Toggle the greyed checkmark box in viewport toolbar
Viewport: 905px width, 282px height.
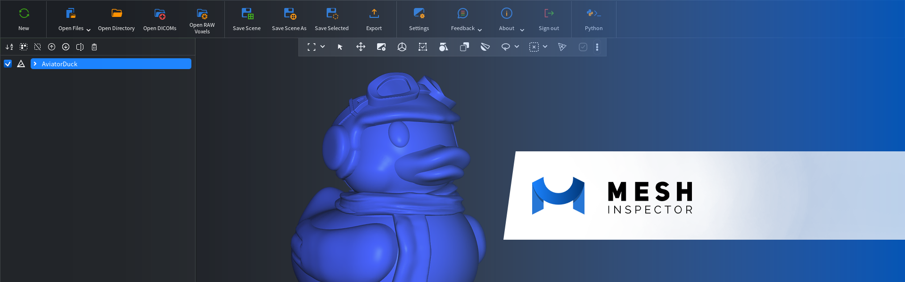tap(583, 47)
